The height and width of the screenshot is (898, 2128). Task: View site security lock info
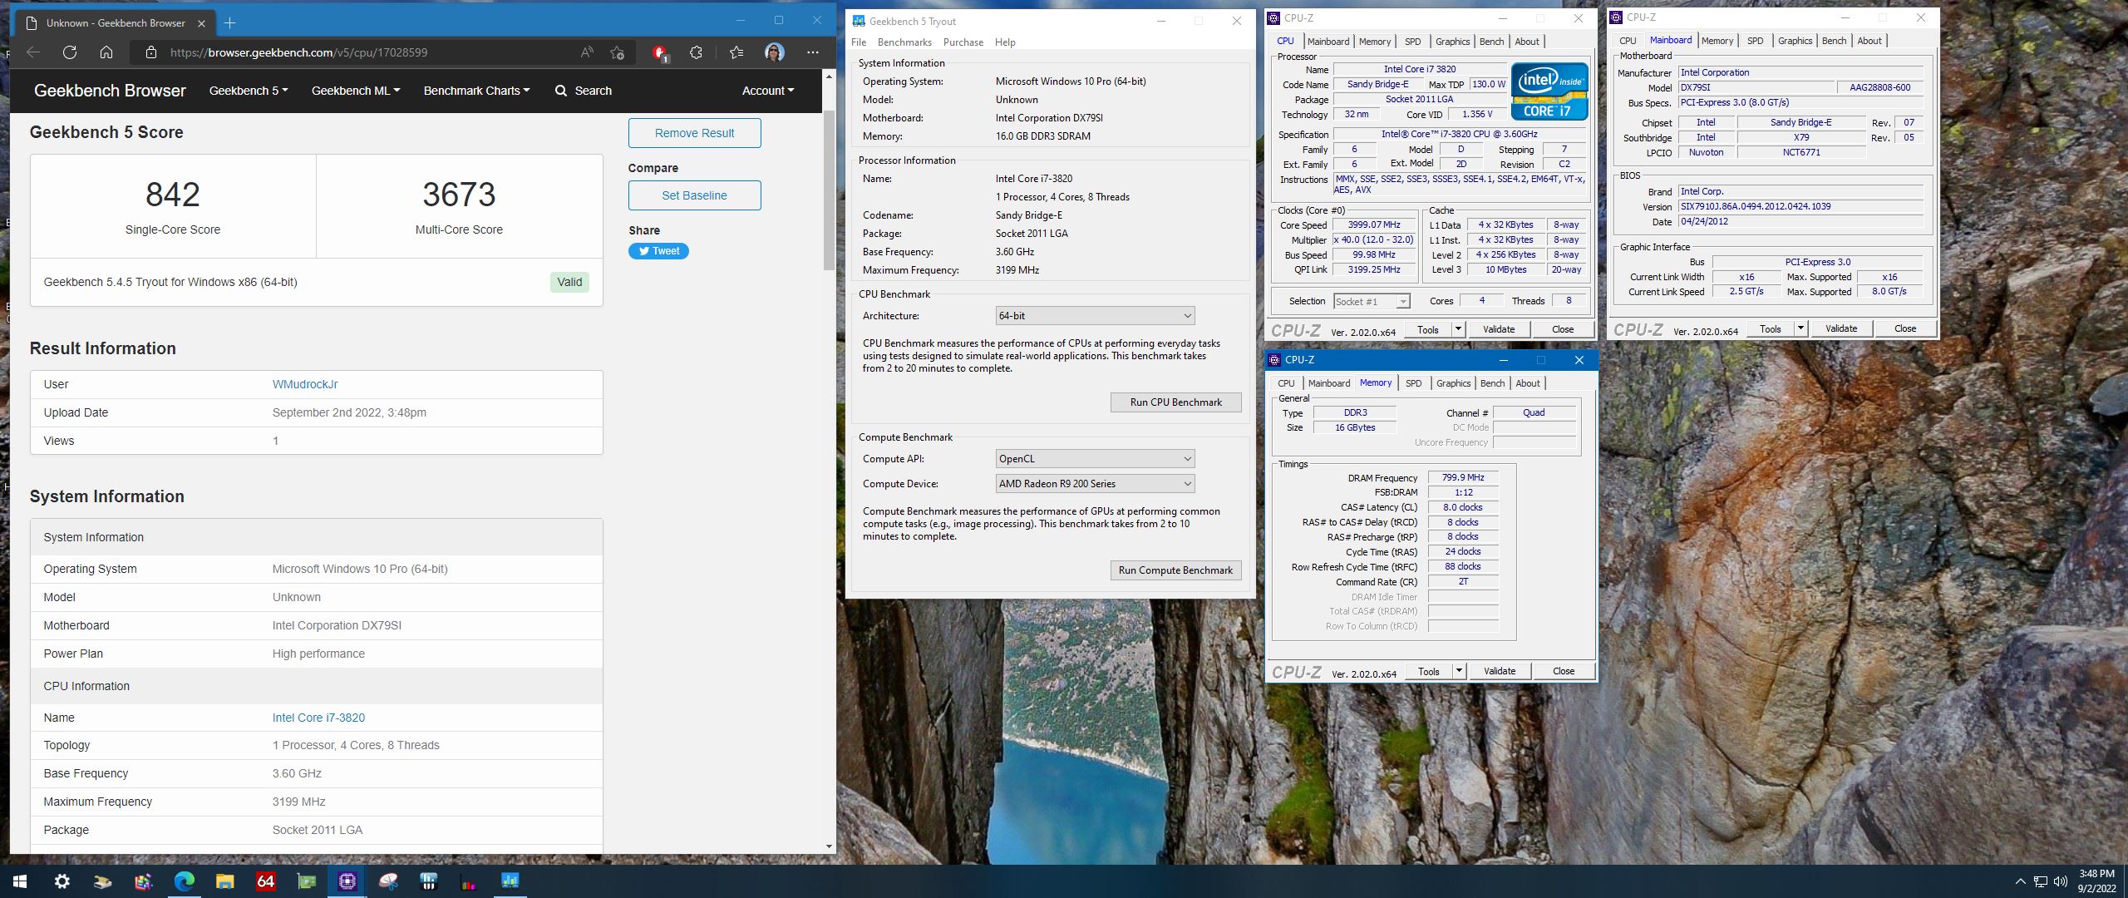150,52
